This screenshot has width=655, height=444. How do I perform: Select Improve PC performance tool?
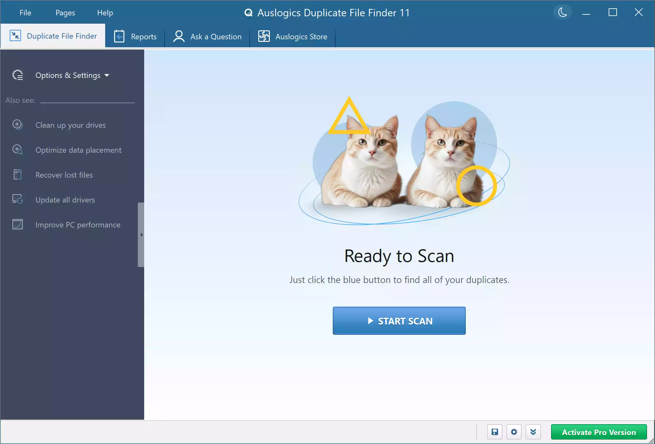78,225
